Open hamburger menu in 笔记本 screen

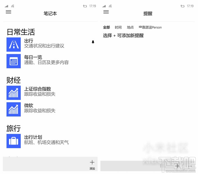tap(8, 12)
